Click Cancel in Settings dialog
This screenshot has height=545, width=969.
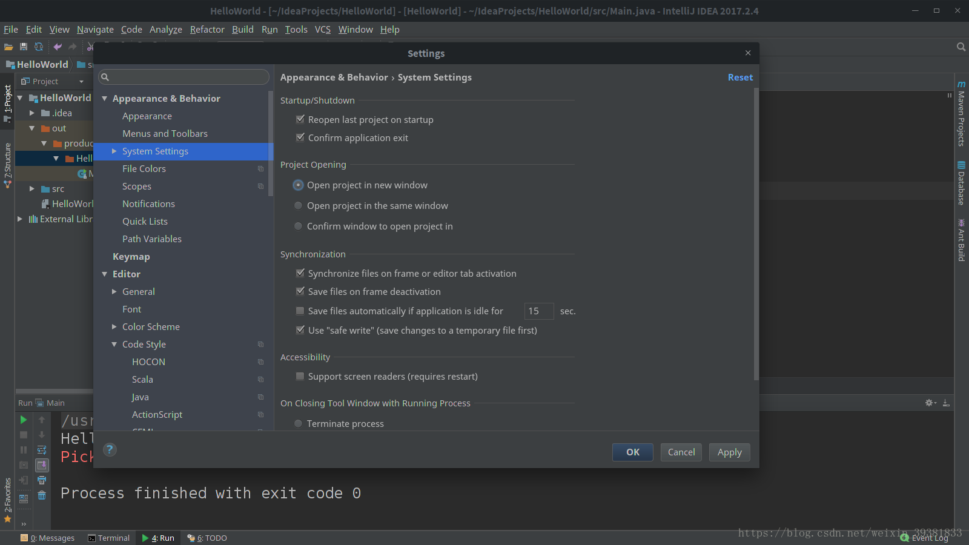pos(681,452)
